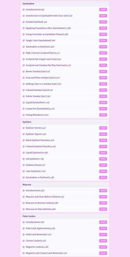130x257 pixels.
Task: Click the lesson icon beside Cluster Lashes
Action: pyautogui.click(x=24, y=241)
